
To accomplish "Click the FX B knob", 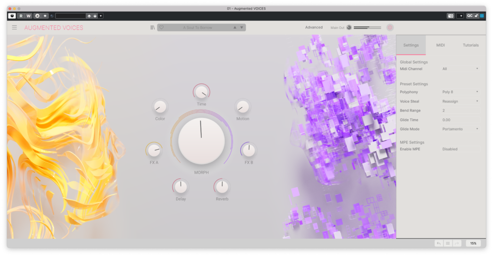I will (249, 151).
